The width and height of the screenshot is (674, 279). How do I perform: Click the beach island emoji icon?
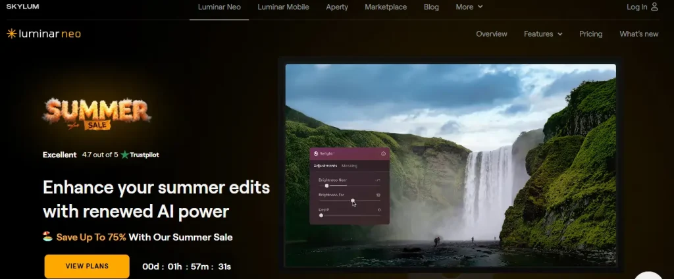tap(47, 236)
